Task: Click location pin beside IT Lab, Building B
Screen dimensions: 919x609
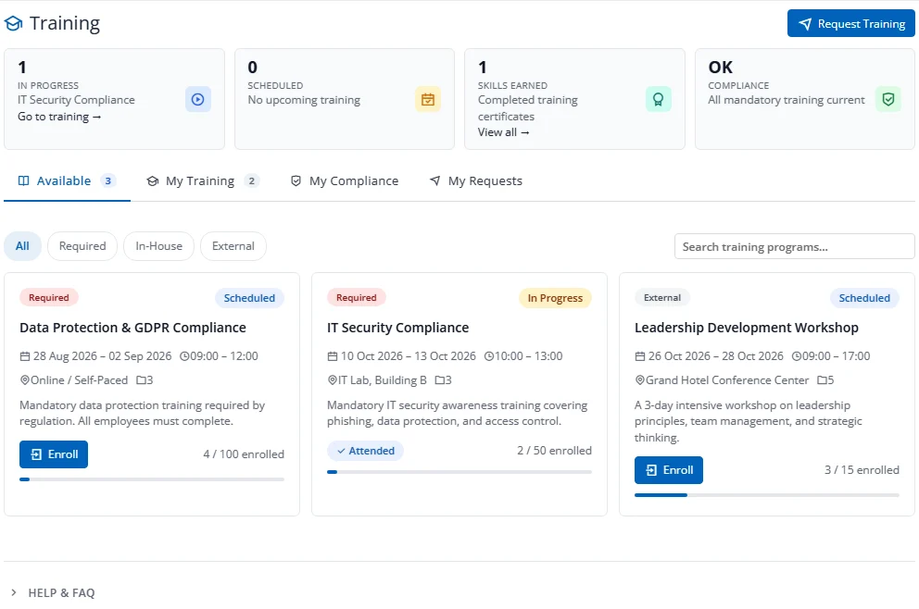Action: coord(333,380)
